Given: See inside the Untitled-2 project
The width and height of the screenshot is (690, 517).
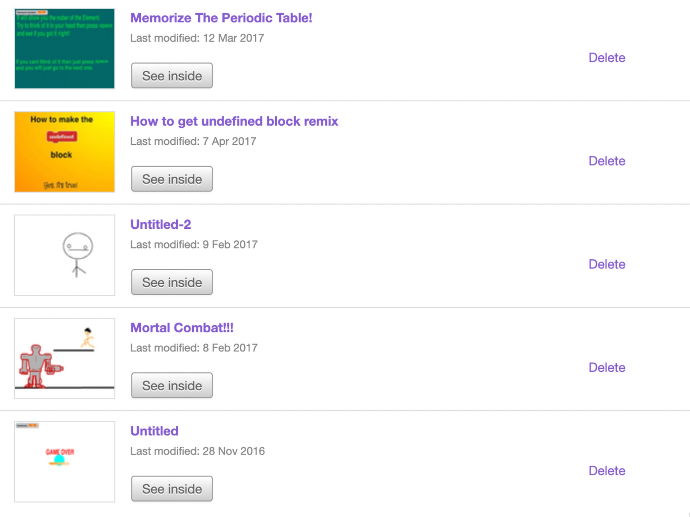Looking at the screenshot, I should [171, 282].
